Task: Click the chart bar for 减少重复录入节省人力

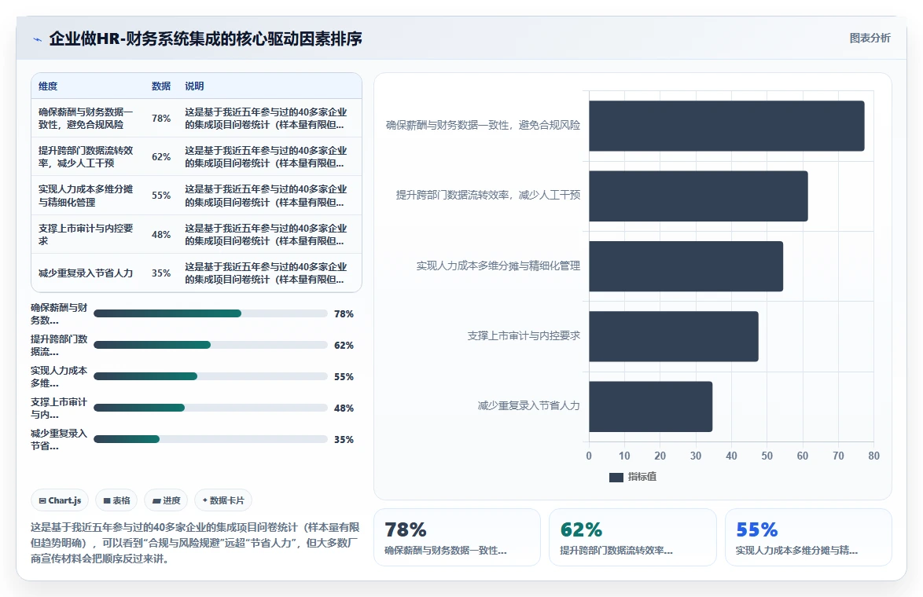Action: (x=650, y=406)
